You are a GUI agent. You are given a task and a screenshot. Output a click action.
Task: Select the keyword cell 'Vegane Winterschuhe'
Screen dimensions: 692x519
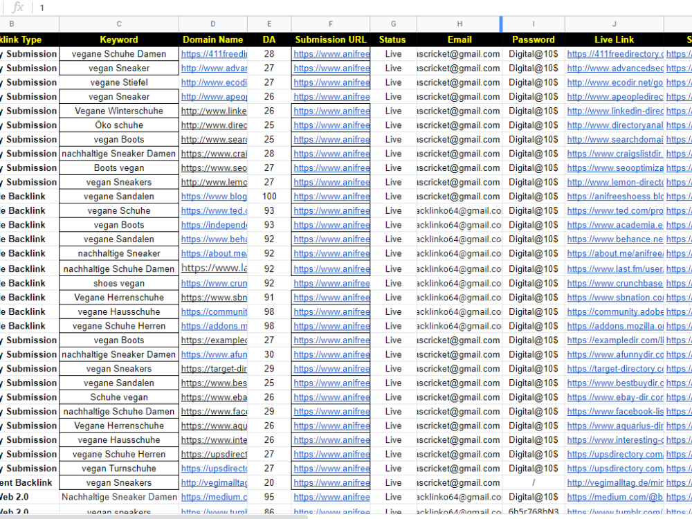(119, 111)
